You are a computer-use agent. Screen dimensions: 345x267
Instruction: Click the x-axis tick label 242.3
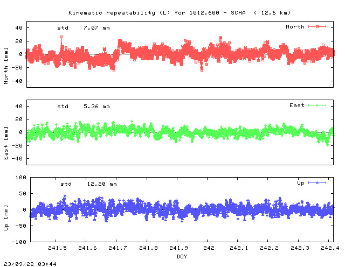coord(300,248)
